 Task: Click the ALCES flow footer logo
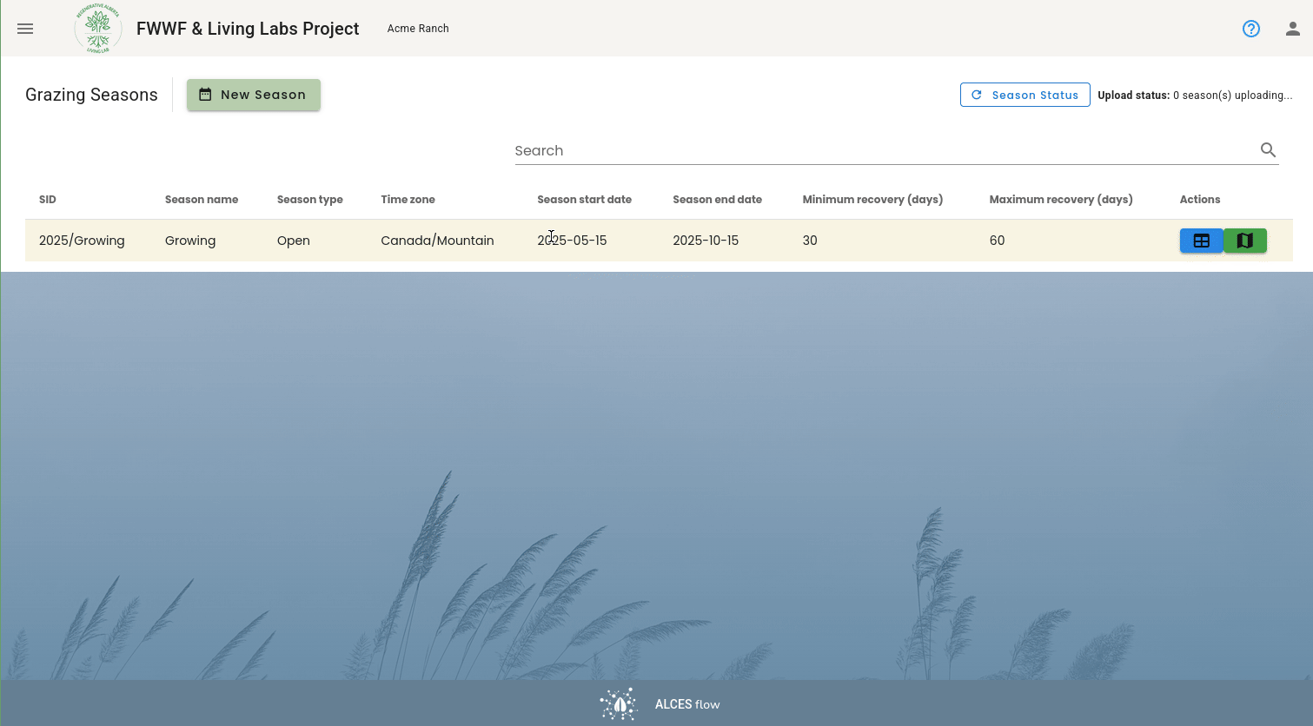pyautogui.click(x=660, y=704)
